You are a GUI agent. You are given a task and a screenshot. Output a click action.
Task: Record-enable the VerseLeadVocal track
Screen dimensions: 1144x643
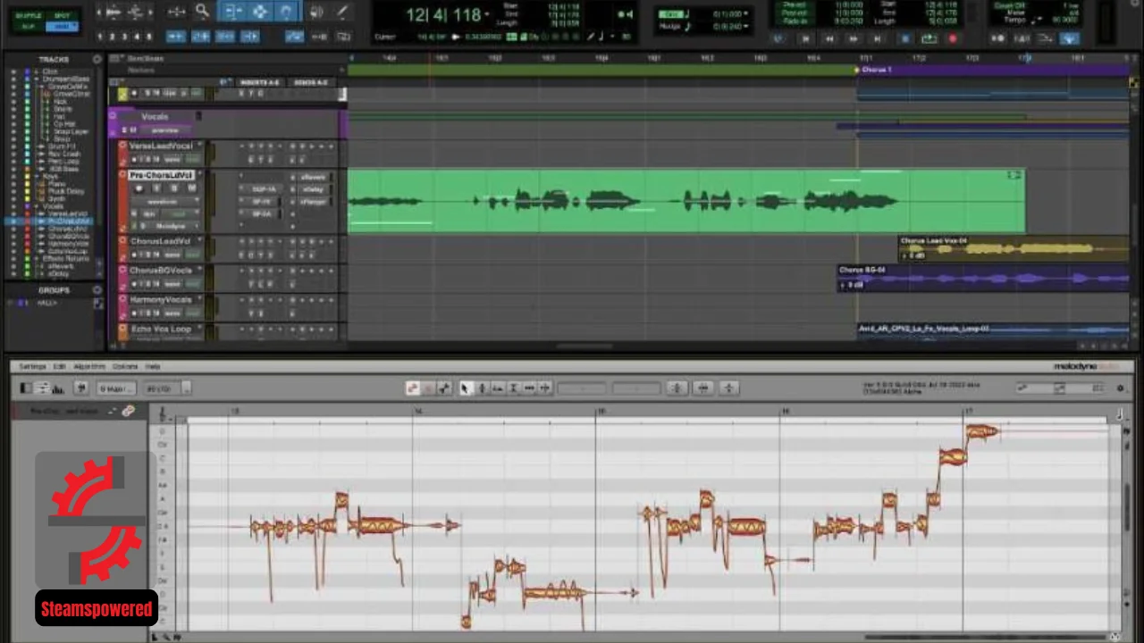click(x=134, y=159)
